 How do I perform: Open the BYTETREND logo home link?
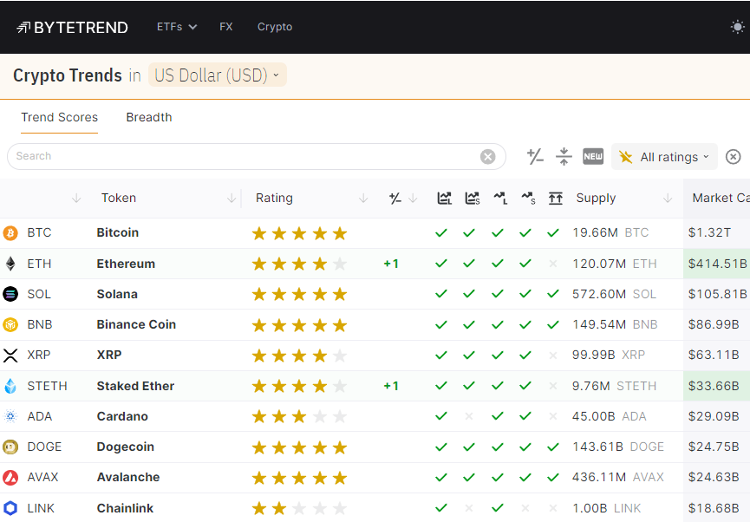(x=72, y=27)
